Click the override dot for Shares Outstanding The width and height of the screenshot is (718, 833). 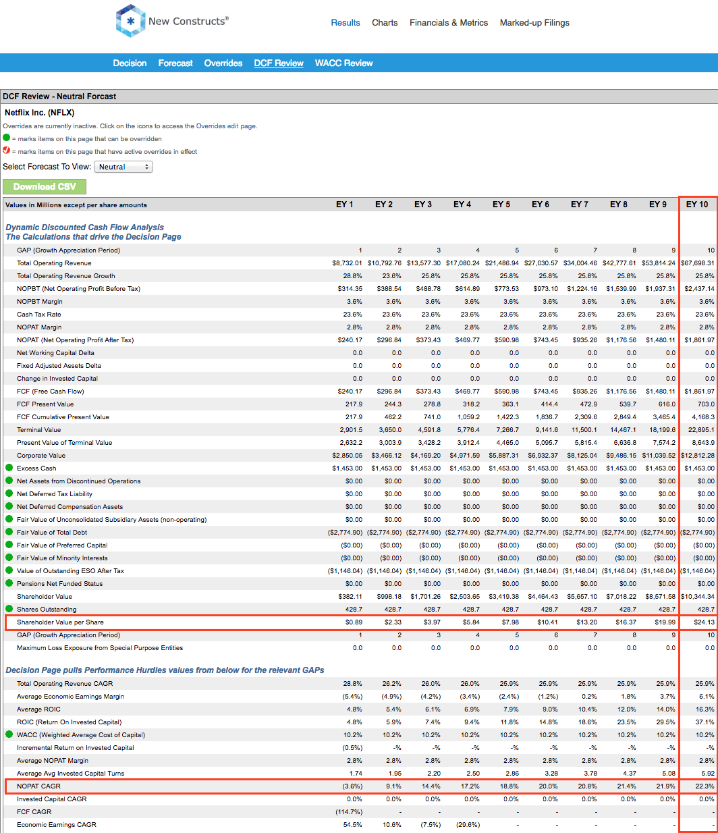pos(9,609)
